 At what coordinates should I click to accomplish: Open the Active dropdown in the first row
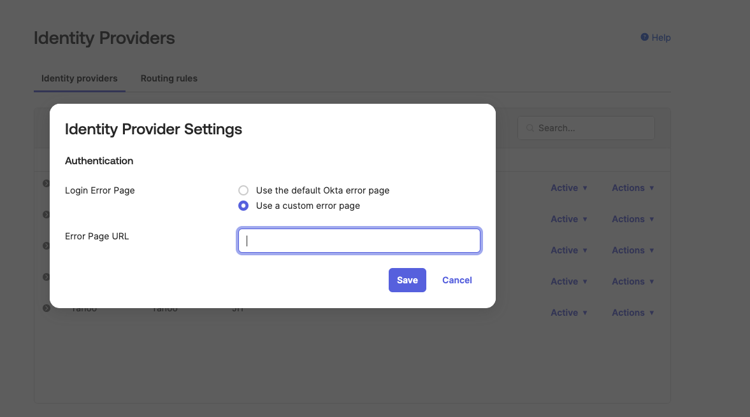pyautogui.click(x=568, y=188)
